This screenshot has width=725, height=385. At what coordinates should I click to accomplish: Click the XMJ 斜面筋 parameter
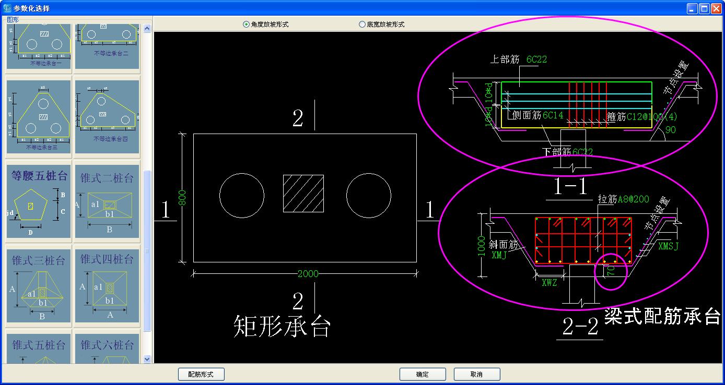click(x=499, y=255)
